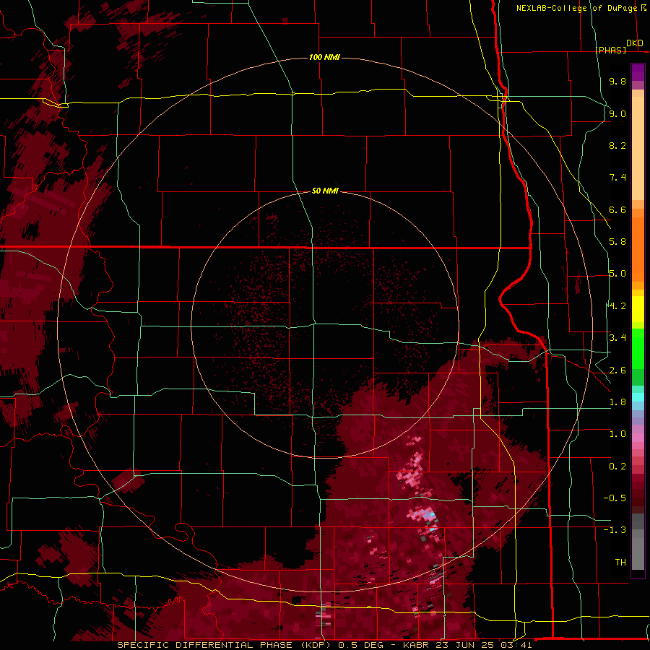650x650 pixels.
Task: Click the 03:41 timestamp in the caption
Action: click(518, 645)
